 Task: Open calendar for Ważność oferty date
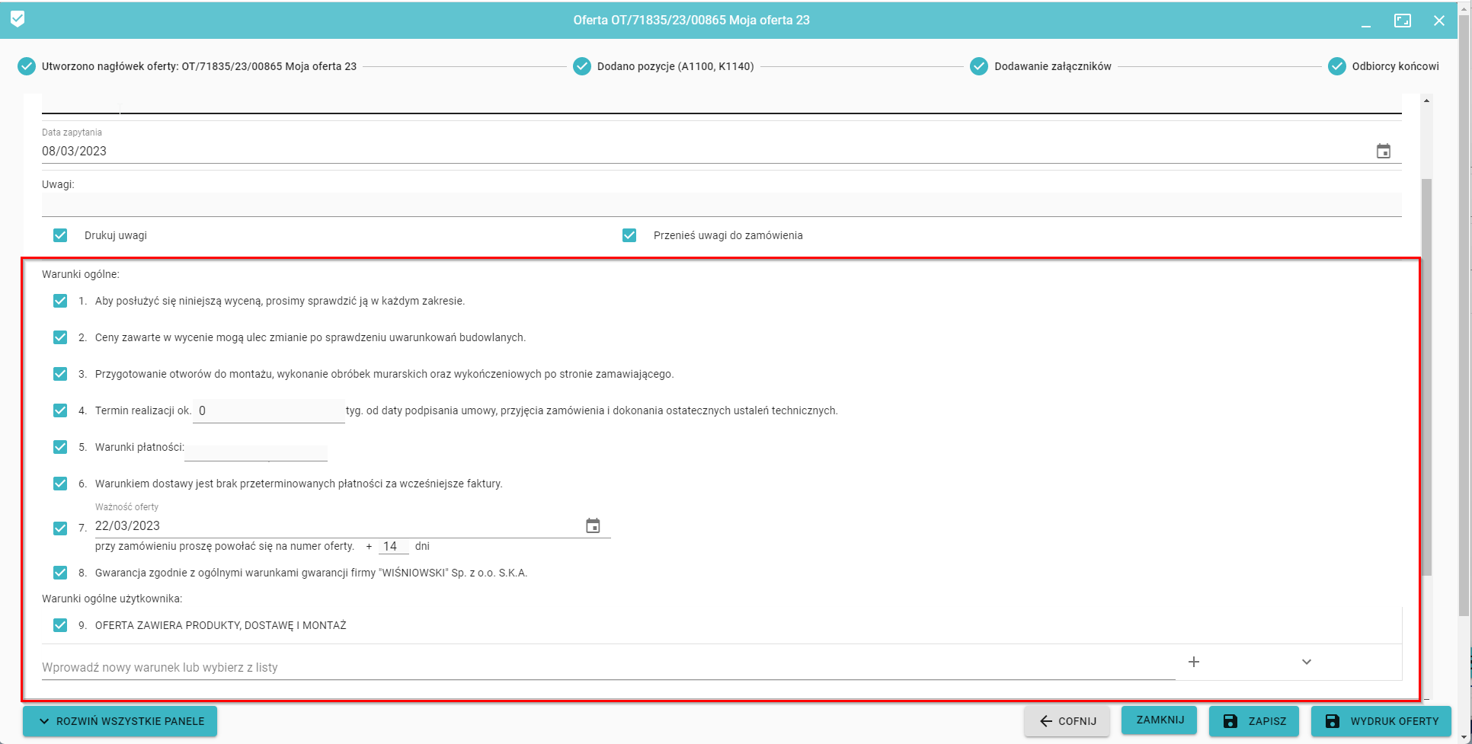593,525
